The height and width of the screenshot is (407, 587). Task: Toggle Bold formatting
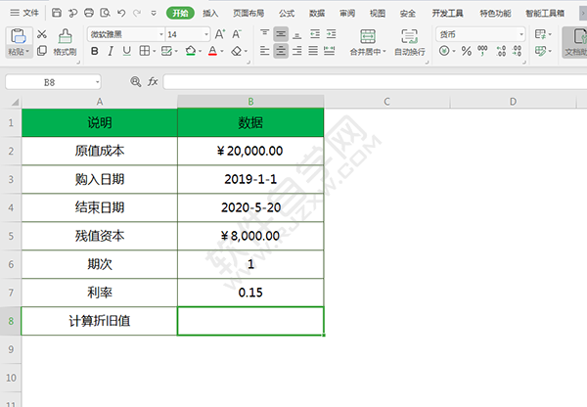tap(95, 51)
